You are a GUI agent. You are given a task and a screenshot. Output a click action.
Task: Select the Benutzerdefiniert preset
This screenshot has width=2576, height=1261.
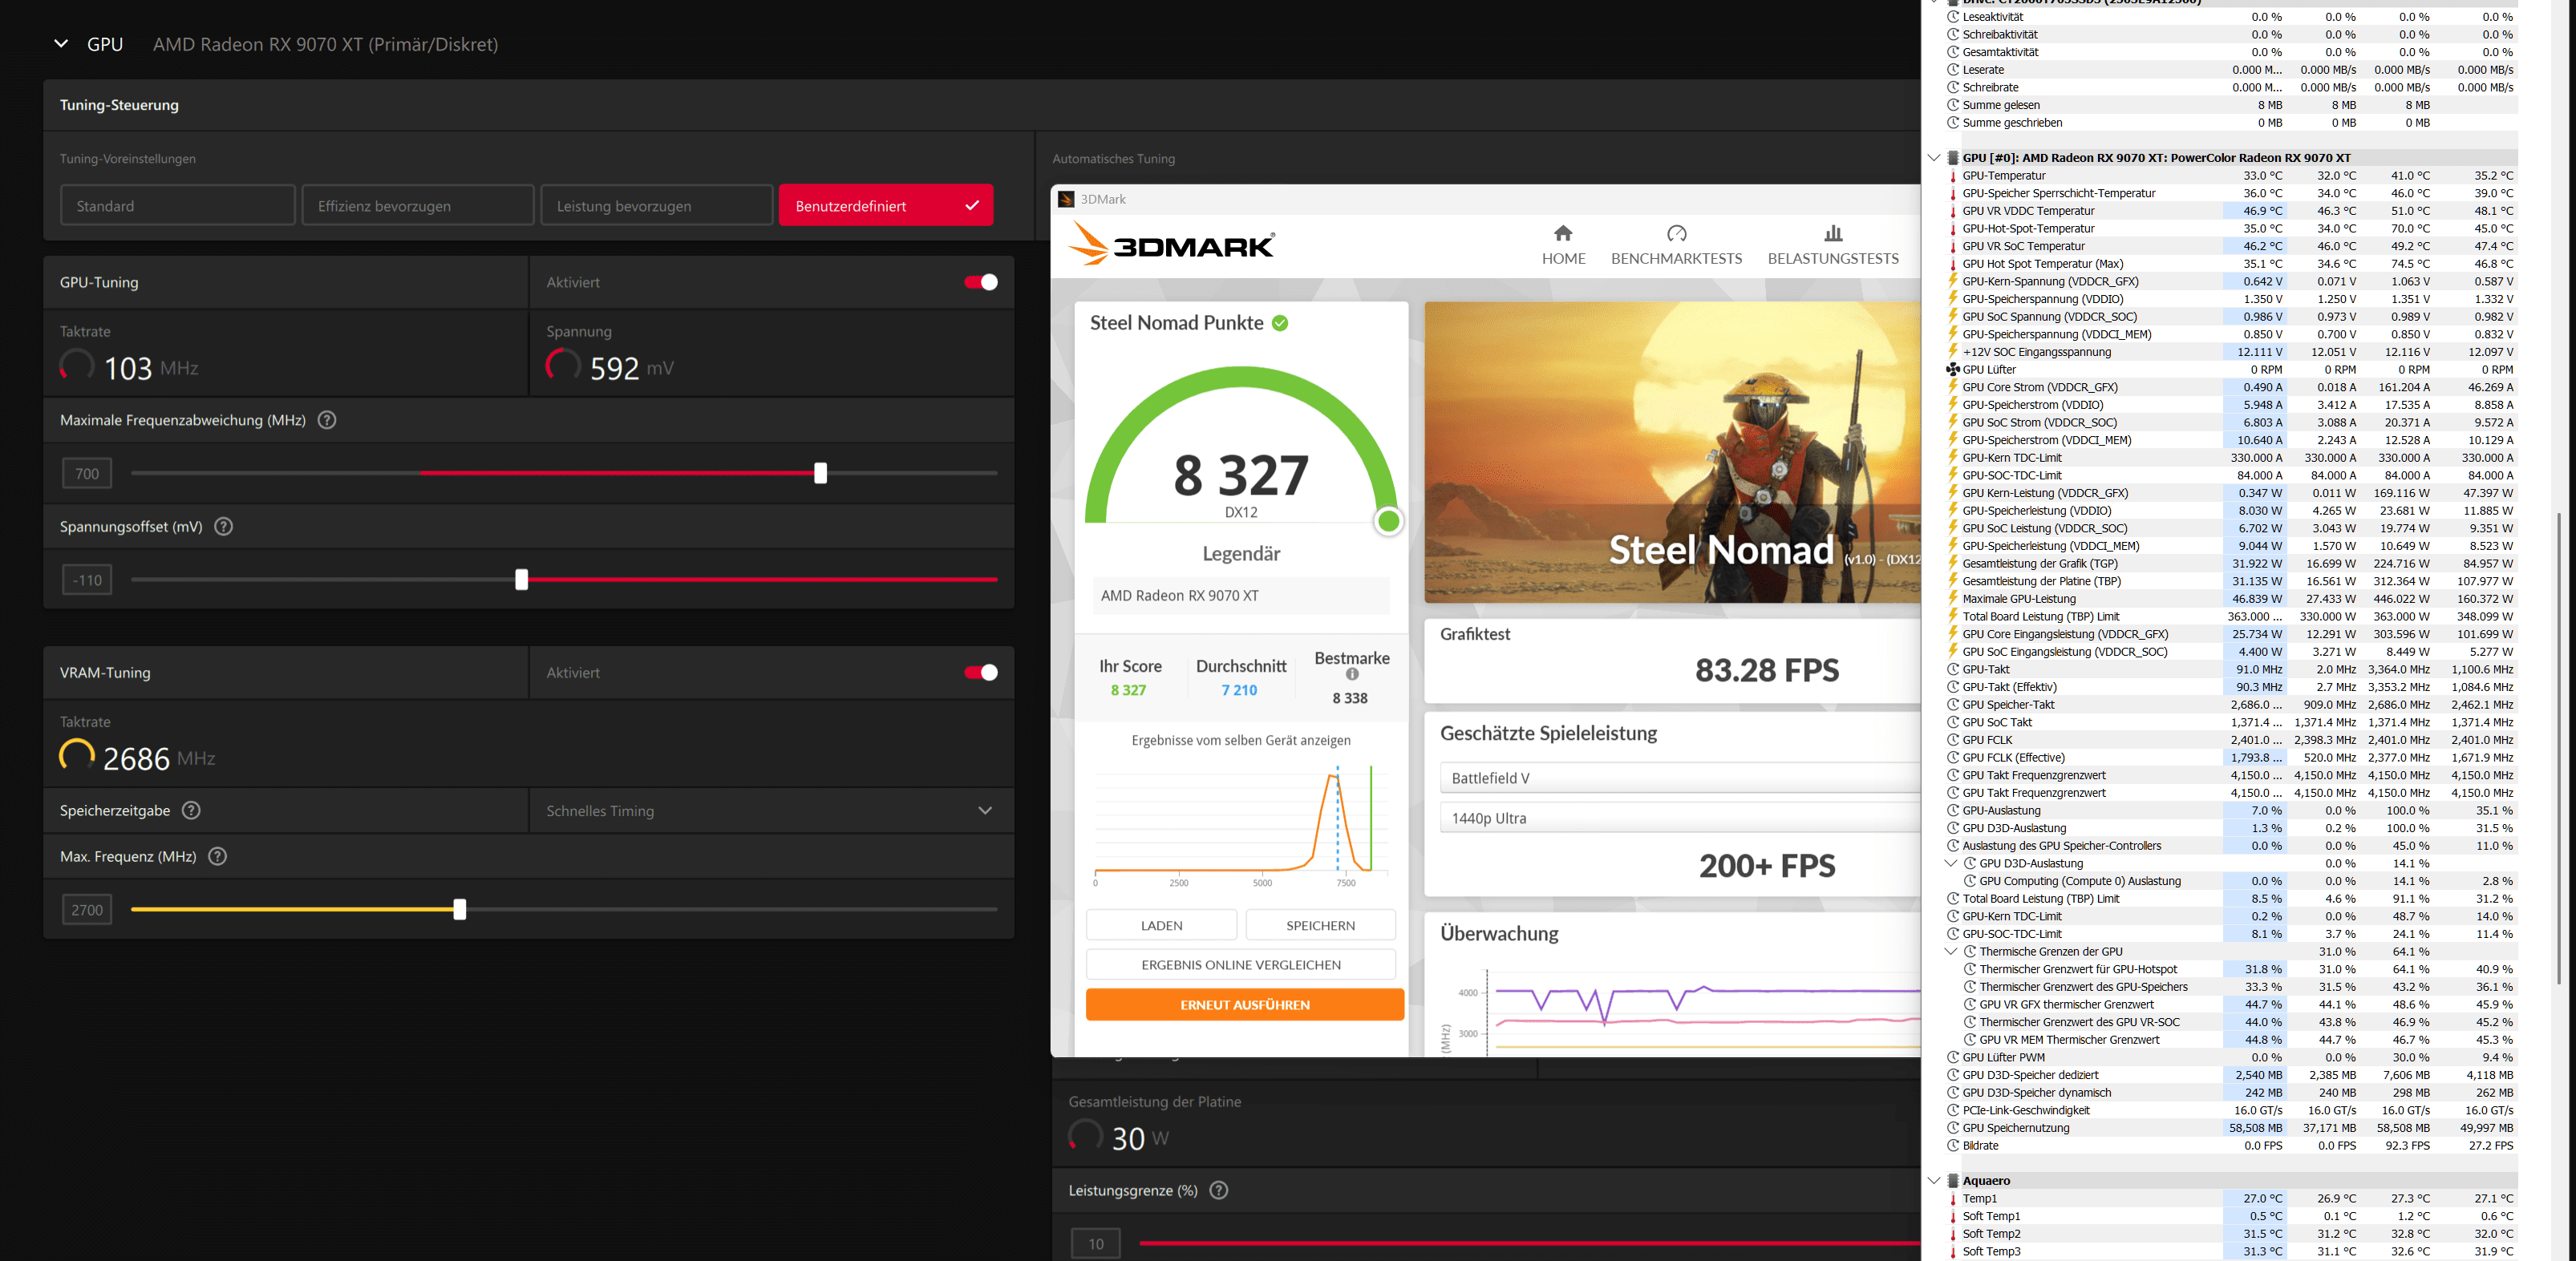point(886,205)
